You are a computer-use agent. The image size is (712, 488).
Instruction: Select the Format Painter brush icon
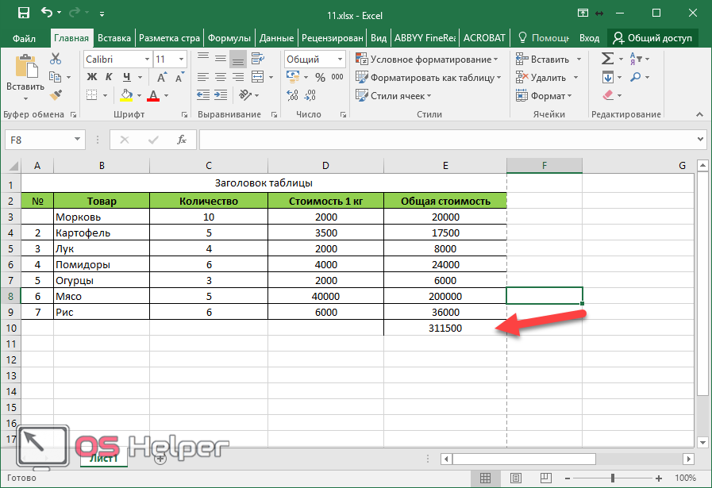(x=56, y=95)
